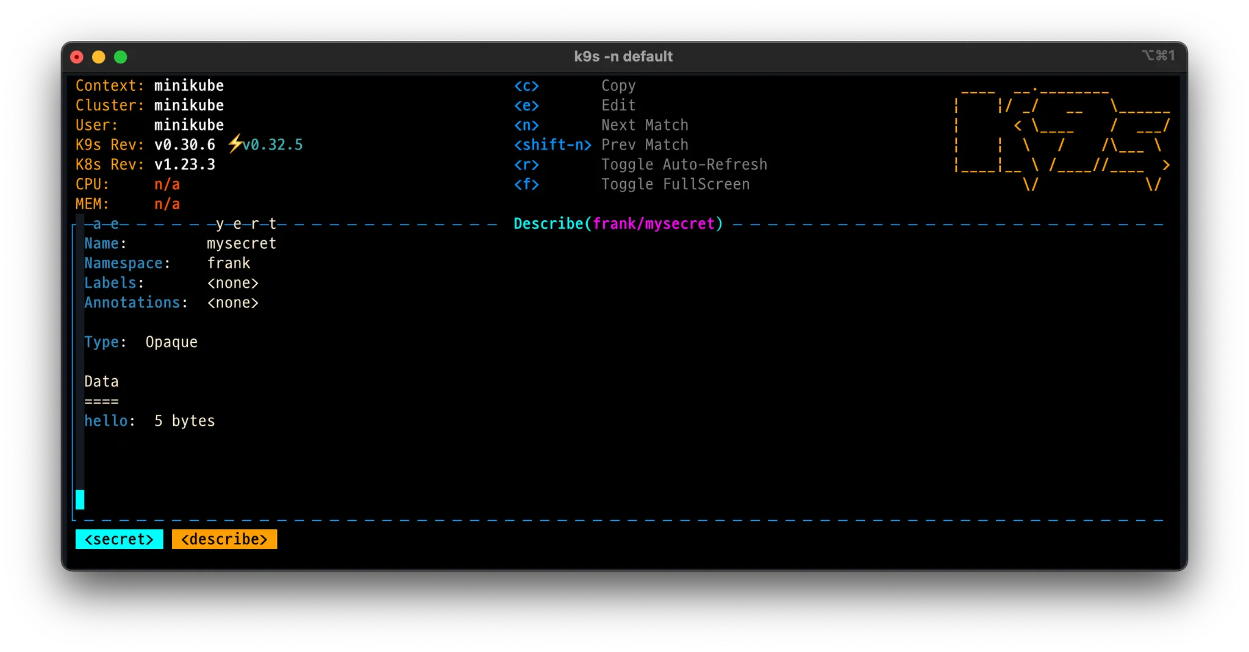Click the <e> Edit shortcut key

point(526,106)
